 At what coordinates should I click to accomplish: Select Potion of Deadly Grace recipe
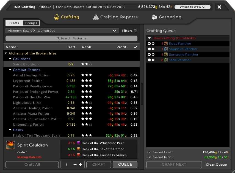[71, 86]
